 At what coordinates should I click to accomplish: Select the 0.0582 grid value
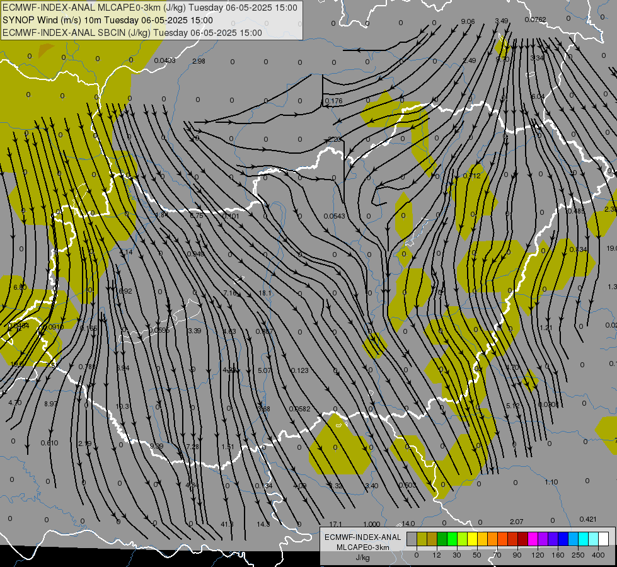(x=300, y=409)
